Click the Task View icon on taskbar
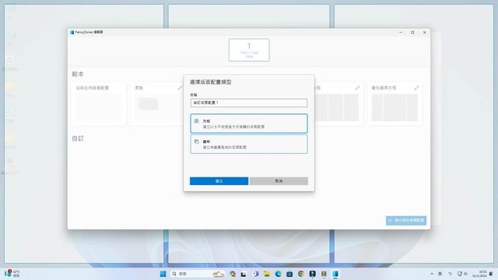Screen dimensions: 498x280 (x=244, y=274)
